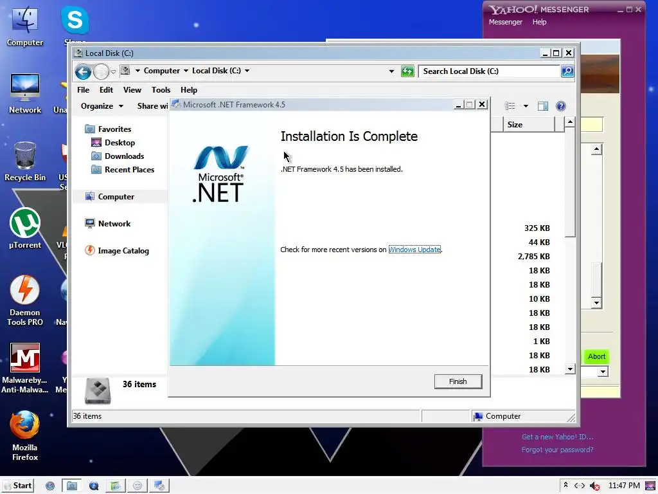Click the blue Q taskbar icon
The height and width of the screenshot is (494, 658).
click(94, 486)
